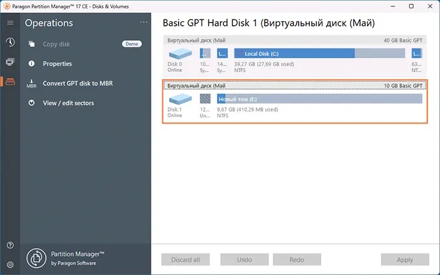Click the Operations heading
This screenshot has height=275, width=440.
[x=49, y=23]
